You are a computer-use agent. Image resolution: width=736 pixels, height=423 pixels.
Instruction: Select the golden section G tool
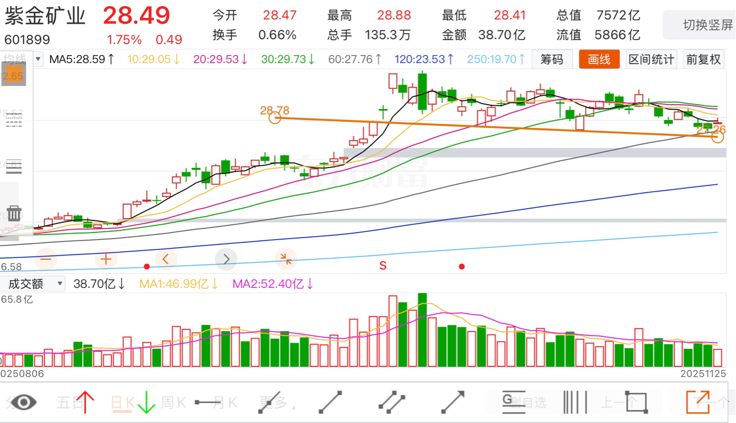(x=513, y=402)
